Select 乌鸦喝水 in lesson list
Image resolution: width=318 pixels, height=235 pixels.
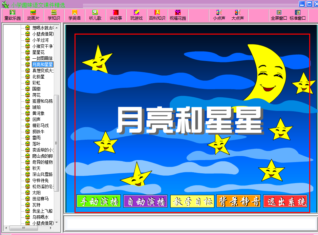[40, 217]
